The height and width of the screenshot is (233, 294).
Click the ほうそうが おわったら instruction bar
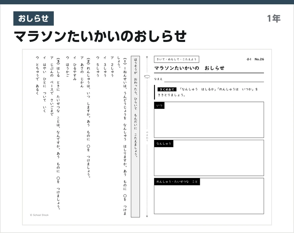[135, 136]
